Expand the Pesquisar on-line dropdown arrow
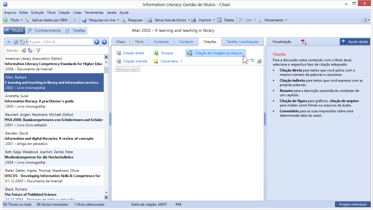Screen dimensions: 373x210 (118, 20)
